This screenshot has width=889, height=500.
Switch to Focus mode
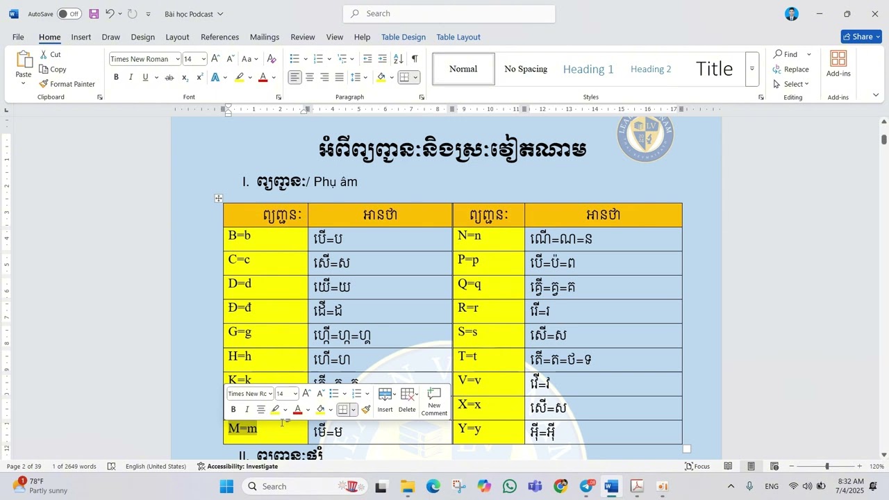pos(697,466)
